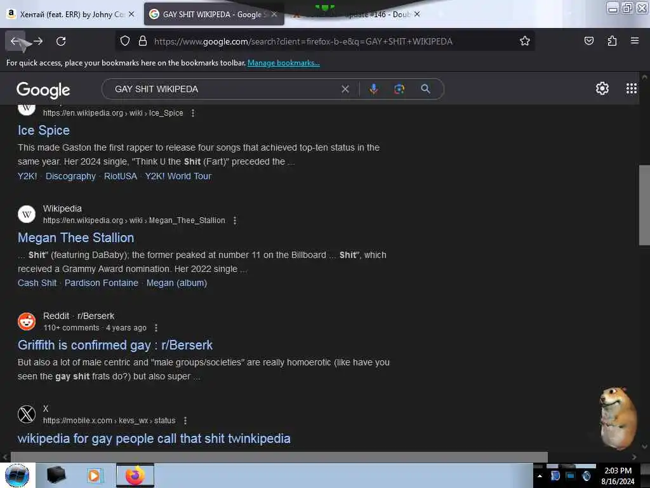Click the scroll-up arrow of the page scrollbar
650x488 pixels.
644,77
